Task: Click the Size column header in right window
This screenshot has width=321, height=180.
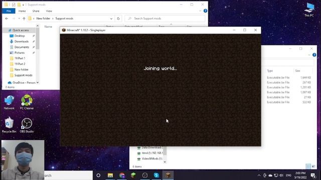Action: point(297,71)
